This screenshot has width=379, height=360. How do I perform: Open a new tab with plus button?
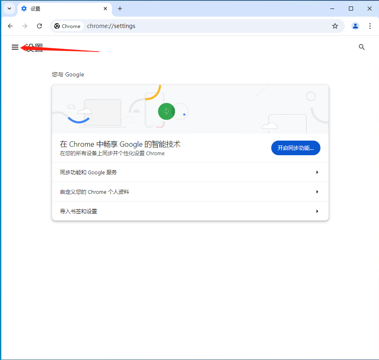pos(120,9)
